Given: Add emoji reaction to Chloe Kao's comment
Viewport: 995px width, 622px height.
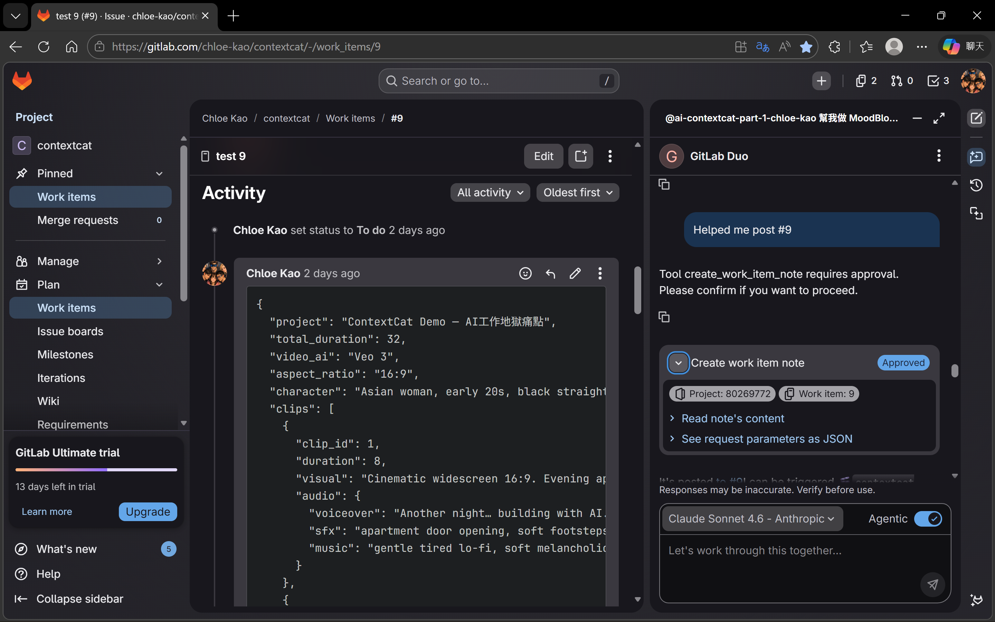Looking at the screenshot, I should pos(525,273).
